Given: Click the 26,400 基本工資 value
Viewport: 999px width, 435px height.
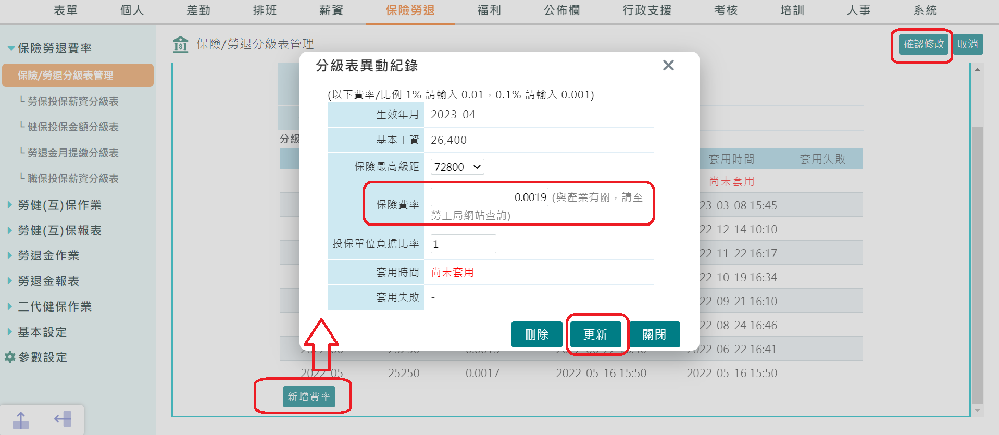Looking at the screenshot, I should [448, 140].
